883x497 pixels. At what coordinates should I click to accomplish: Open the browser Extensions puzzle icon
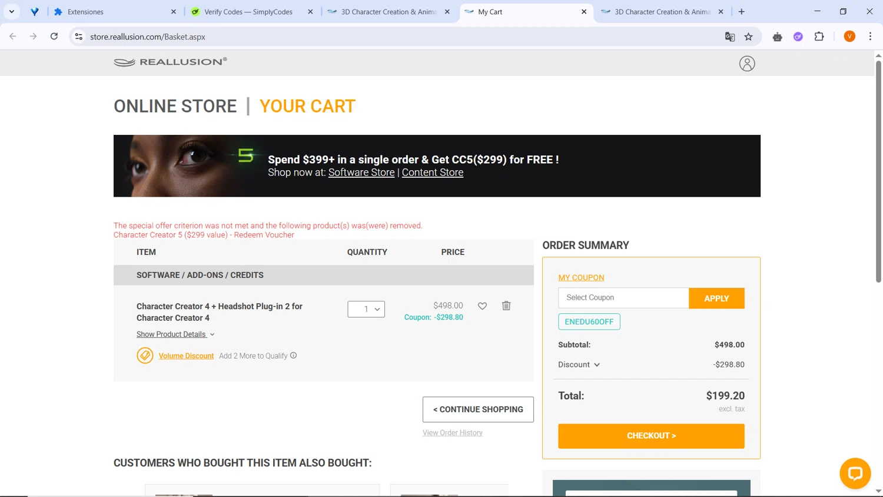pos(819,37)
